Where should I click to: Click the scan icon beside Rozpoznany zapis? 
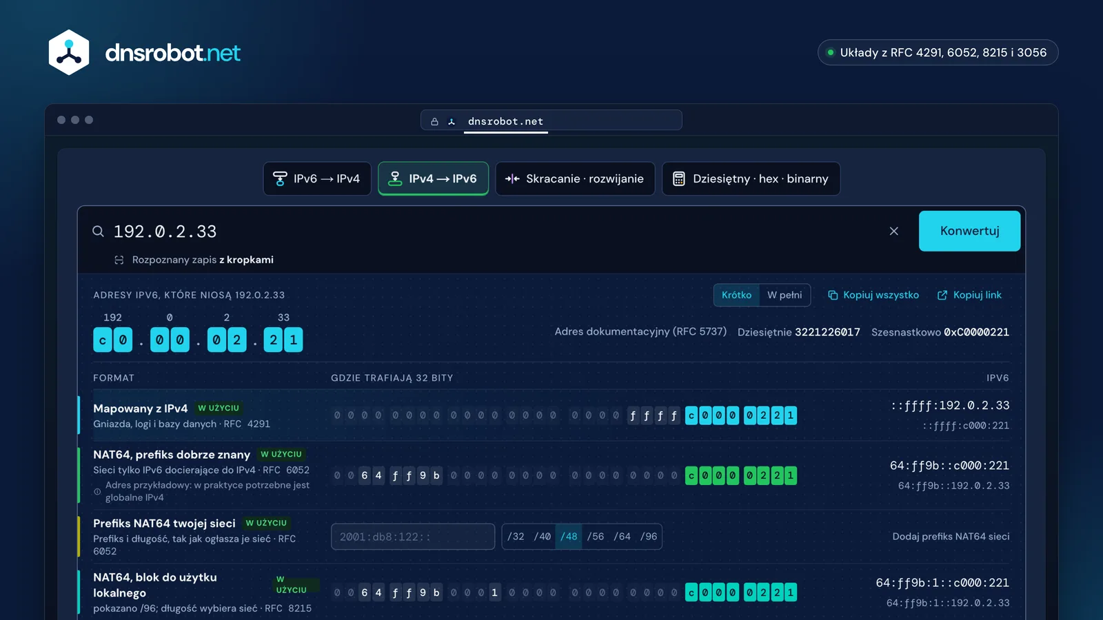tap(119, 260)
